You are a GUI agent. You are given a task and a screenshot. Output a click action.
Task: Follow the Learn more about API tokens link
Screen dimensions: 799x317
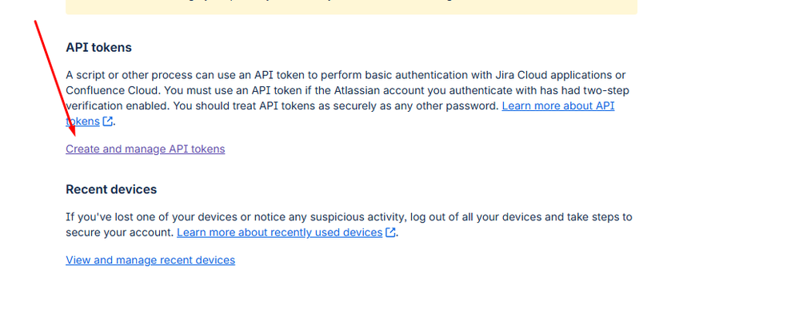click(x=558, y=106)
